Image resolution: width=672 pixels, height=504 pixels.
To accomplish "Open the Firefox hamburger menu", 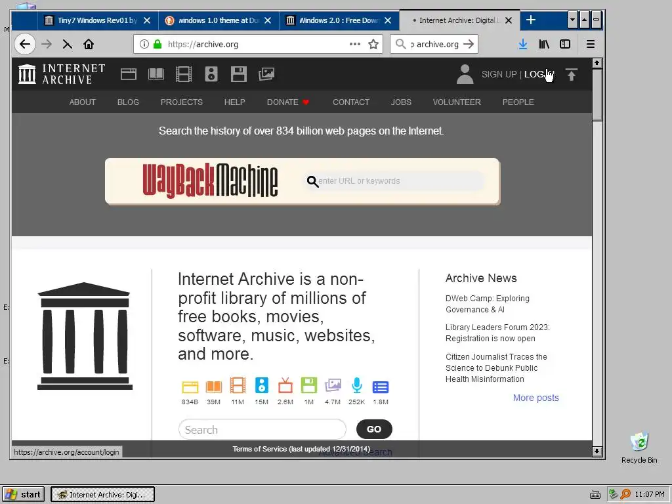I will click(x=591, y=44).
